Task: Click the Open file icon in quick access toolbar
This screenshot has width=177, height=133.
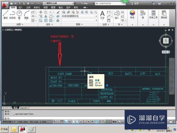Action: 16,4
